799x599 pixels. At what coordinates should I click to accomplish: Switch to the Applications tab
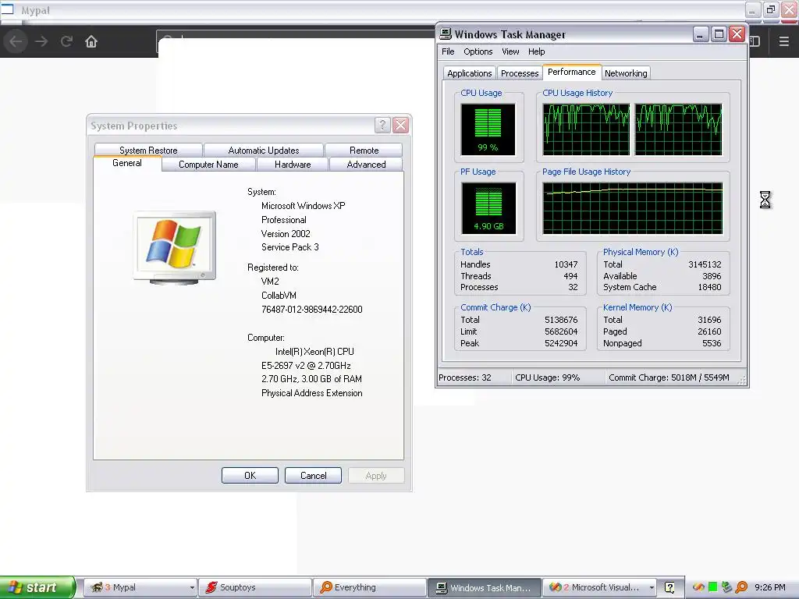[x=469, y=73]
